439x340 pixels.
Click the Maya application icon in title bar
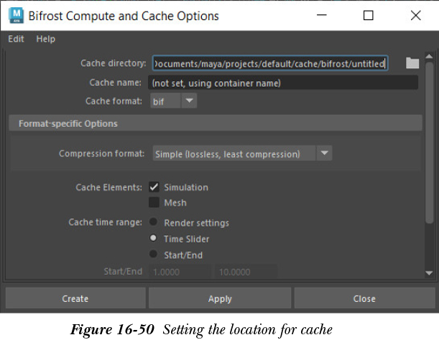[14, 15]
